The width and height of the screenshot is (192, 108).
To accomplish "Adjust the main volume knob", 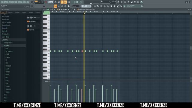I will 32,2.
